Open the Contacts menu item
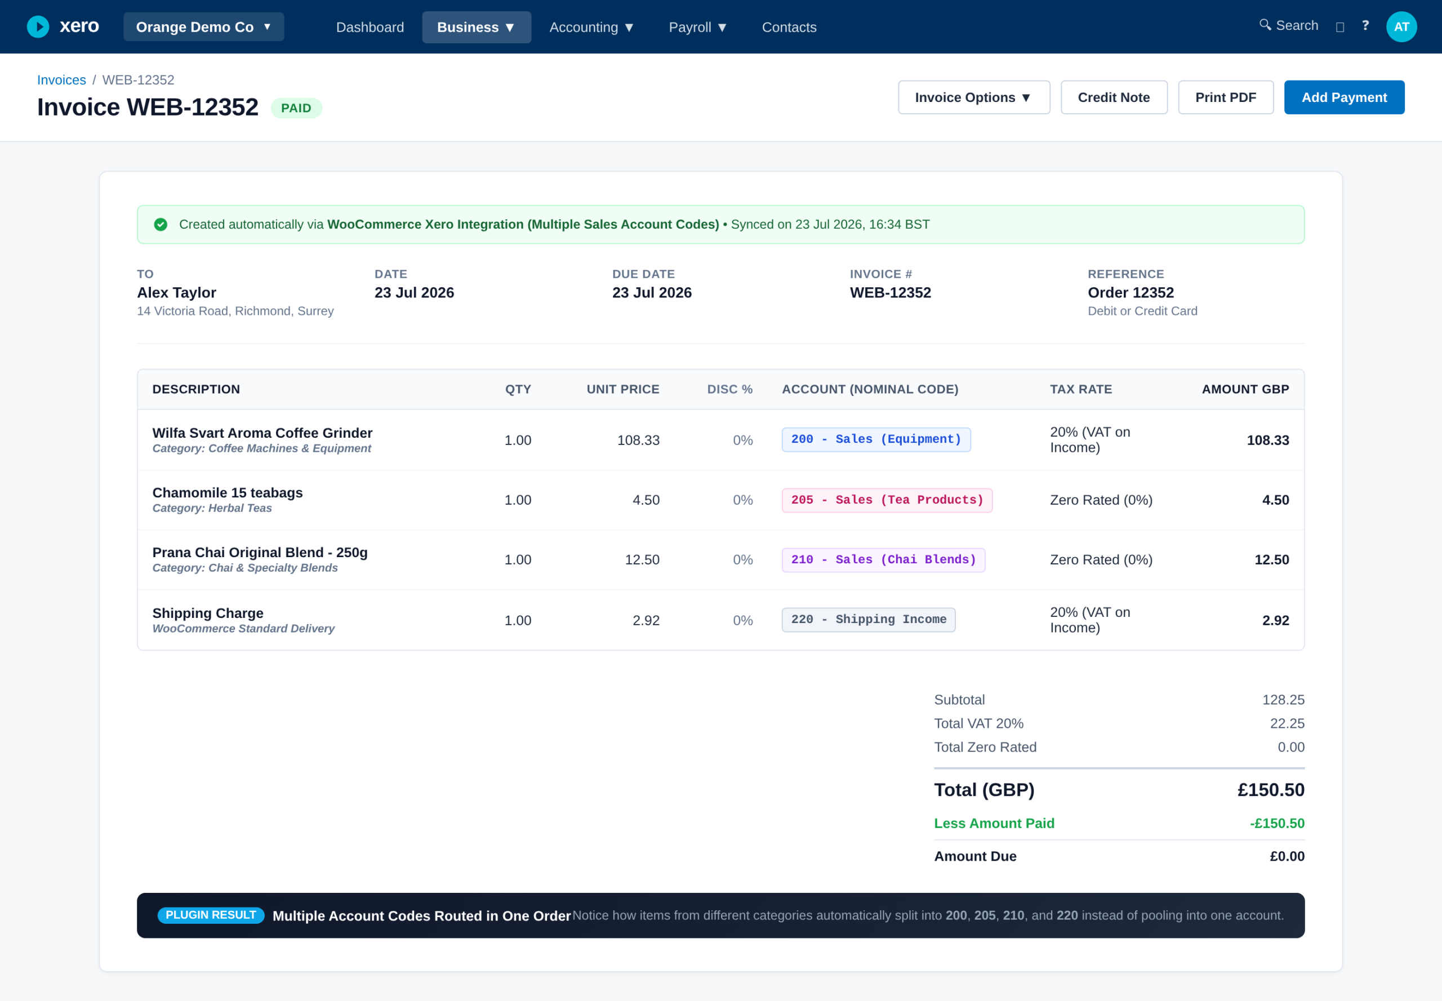This screenshot has height=1001, width=1442. (789, 27)
